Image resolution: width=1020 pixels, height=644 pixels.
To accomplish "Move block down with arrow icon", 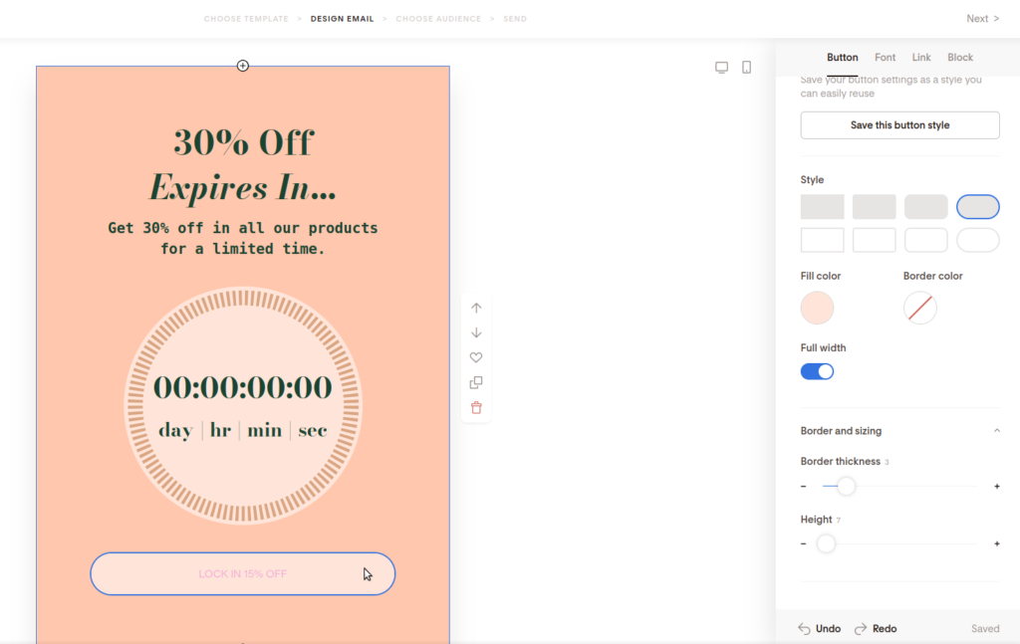I will pos(476,332).
